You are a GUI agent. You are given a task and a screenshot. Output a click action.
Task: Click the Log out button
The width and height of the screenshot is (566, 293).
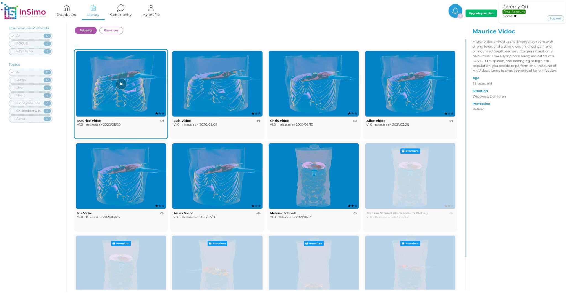(x=555, y=18)
